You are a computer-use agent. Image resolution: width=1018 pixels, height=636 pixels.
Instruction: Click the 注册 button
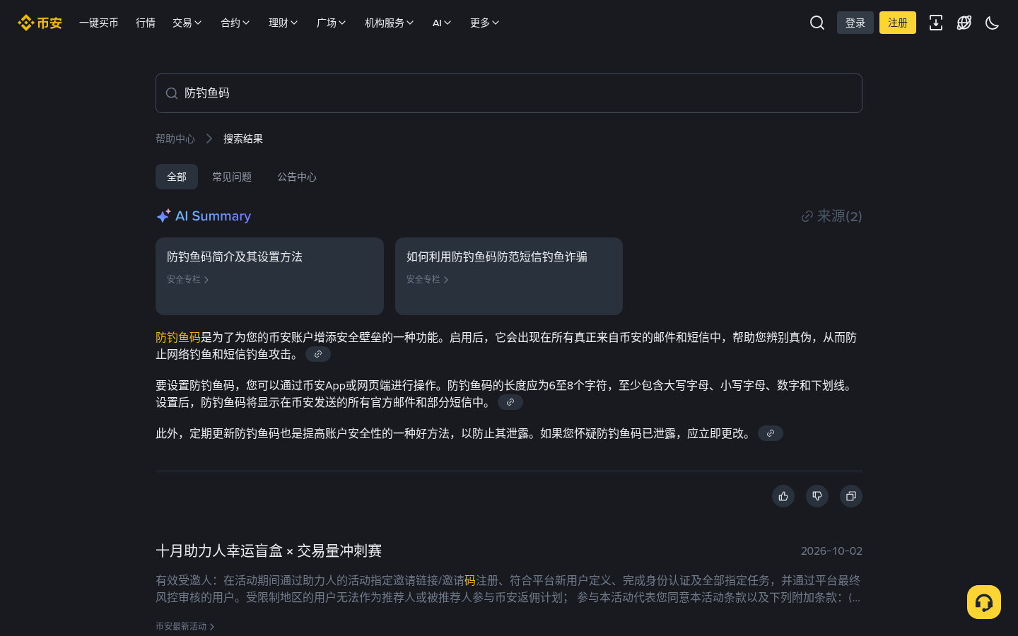pyautogui.click(x=898, y=23)
